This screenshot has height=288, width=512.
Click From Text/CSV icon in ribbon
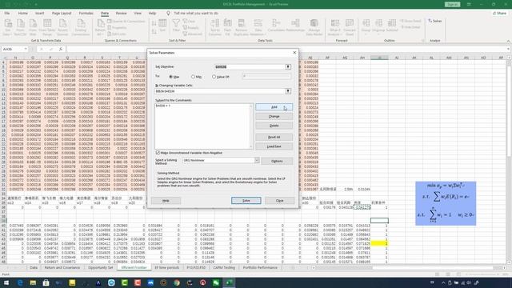(20, 27)
